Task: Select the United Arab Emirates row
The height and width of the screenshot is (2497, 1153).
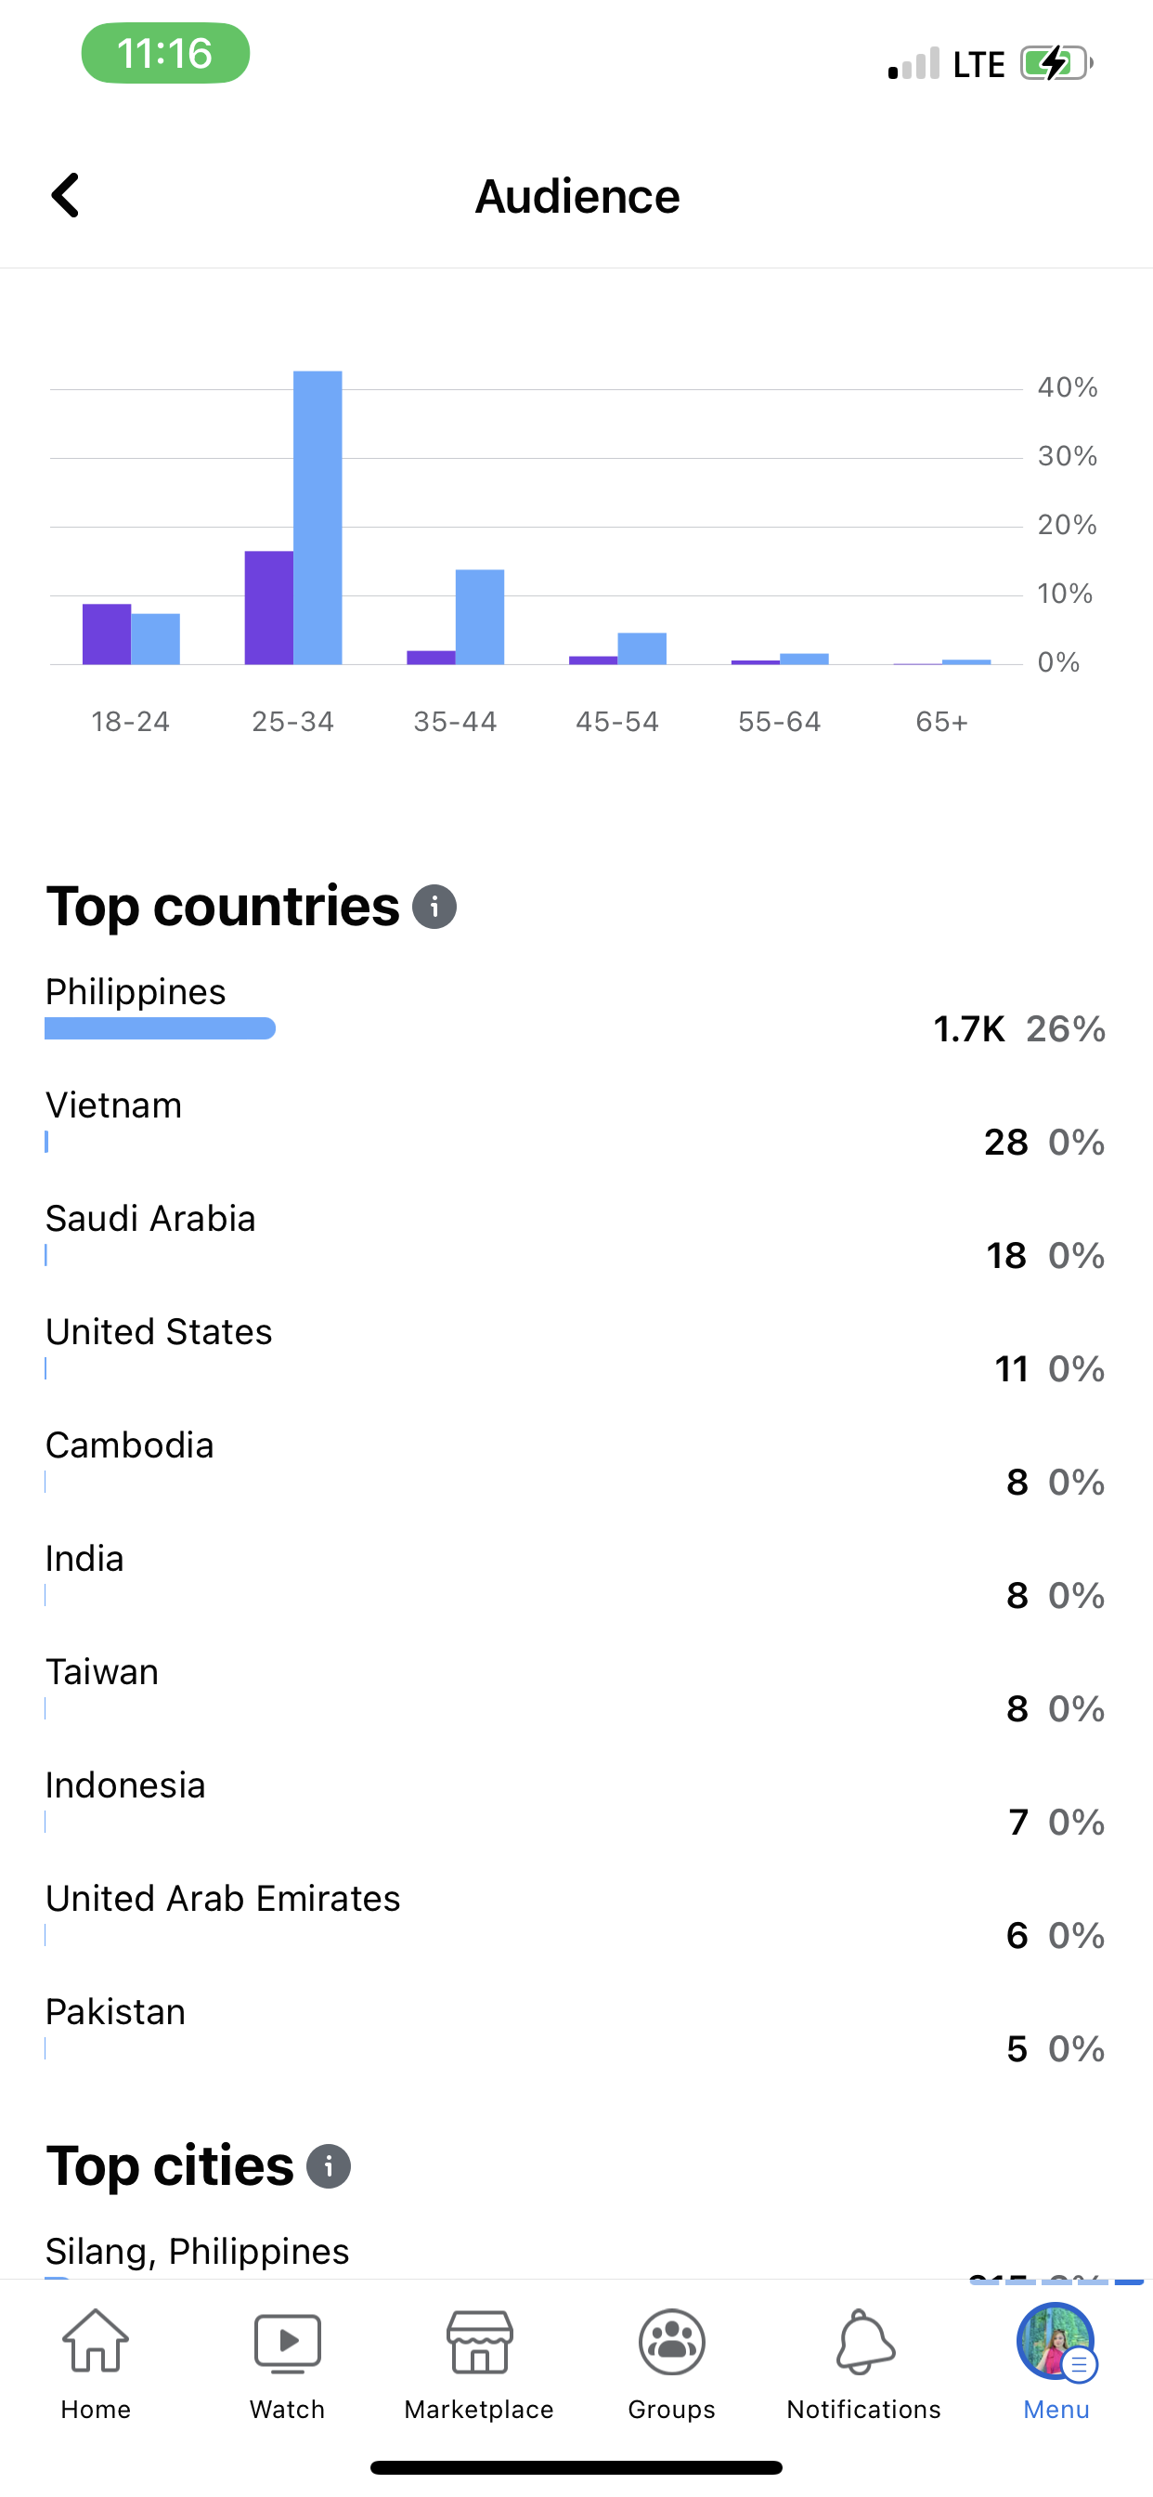Action: coord(576,1916)
